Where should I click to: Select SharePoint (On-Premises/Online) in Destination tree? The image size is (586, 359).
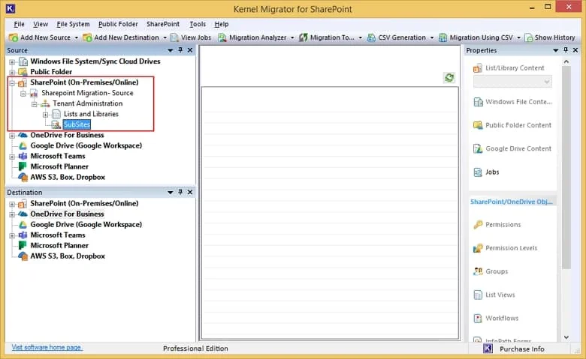coord(84,203)
